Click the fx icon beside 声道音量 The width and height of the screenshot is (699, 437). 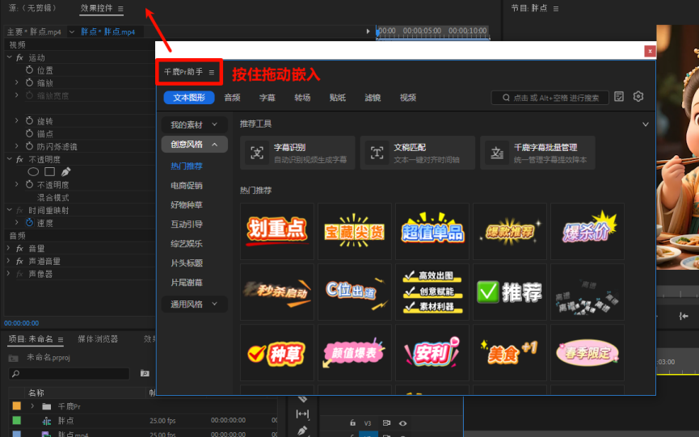pyautogui.click(x=19, y=261)
